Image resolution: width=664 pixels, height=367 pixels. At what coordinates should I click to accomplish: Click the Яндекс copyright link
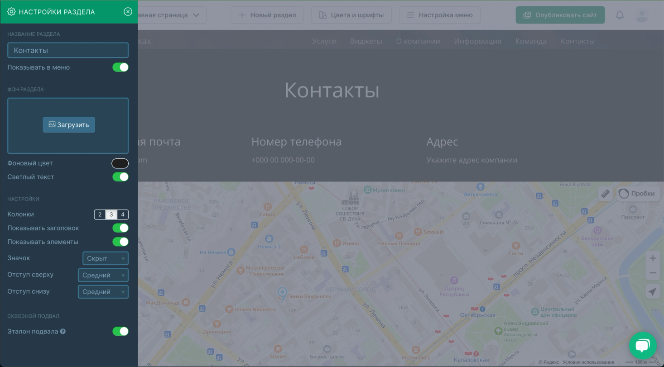pos(549,362)
